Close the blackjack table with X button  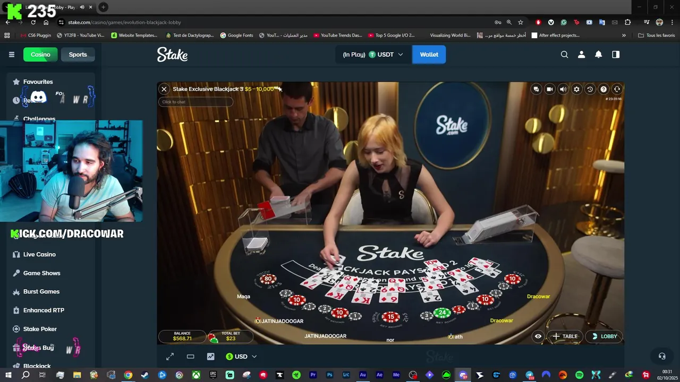tap(164, 89)
